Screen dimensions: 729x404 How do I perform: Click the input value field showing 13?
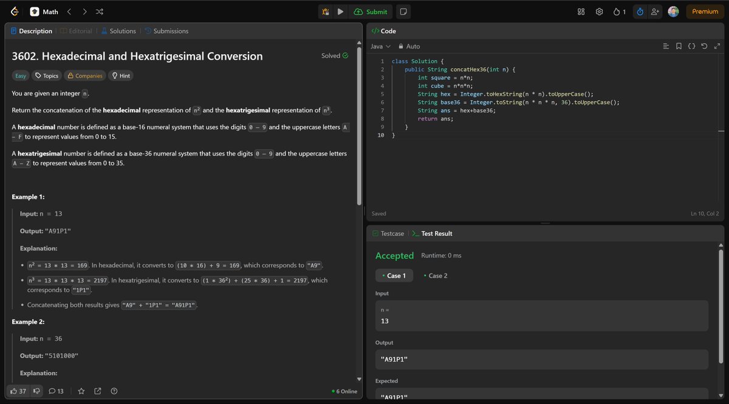(542, 315)
